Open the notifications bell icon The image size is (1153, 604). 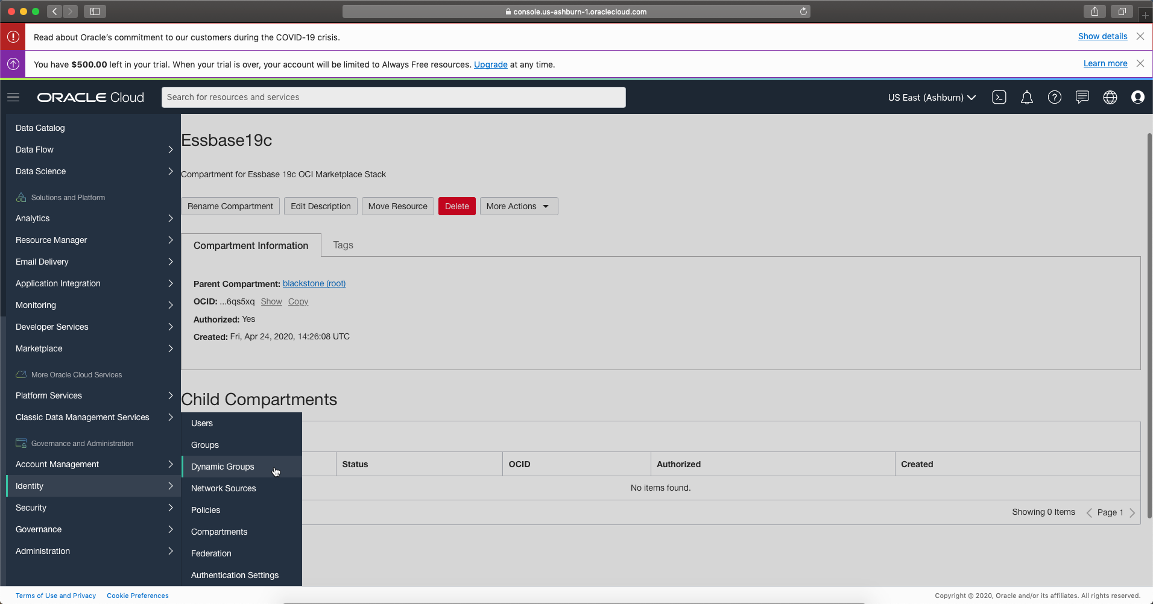1026,97
